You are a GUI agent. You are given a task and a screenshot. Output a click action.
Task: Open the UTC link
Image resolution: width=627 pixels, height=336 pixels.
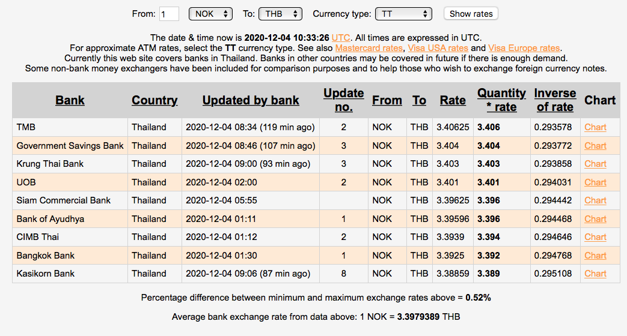(x=358, y=37)
